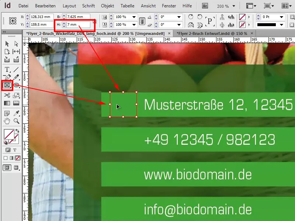Open the arrange documents dropdown
The height and width of the screenshot is (221, 295).
click(287, 6)
